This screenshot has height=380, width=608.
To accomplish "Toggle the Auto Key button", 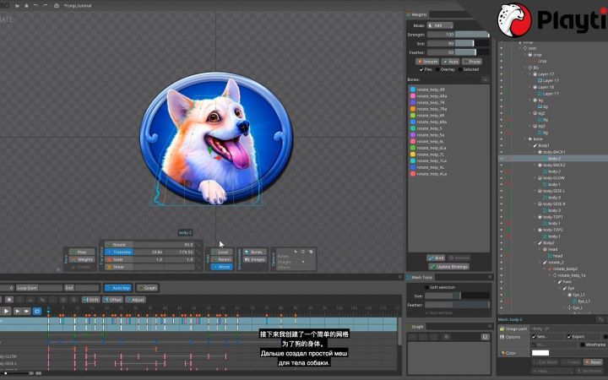I will coord(118,288).
